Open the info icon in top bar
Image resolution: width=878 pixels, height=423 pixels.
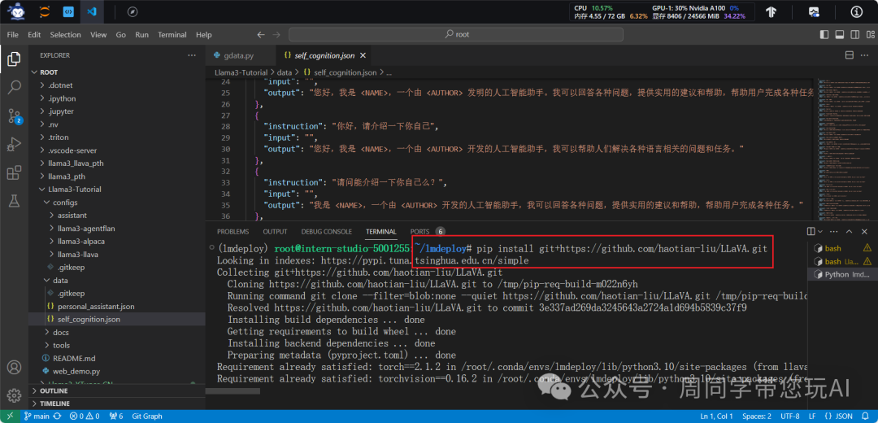pos(856,11)
